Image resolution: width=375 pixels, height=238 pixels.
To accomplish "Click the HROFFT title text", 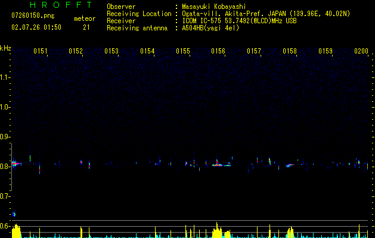I will [x=61, y=5].
